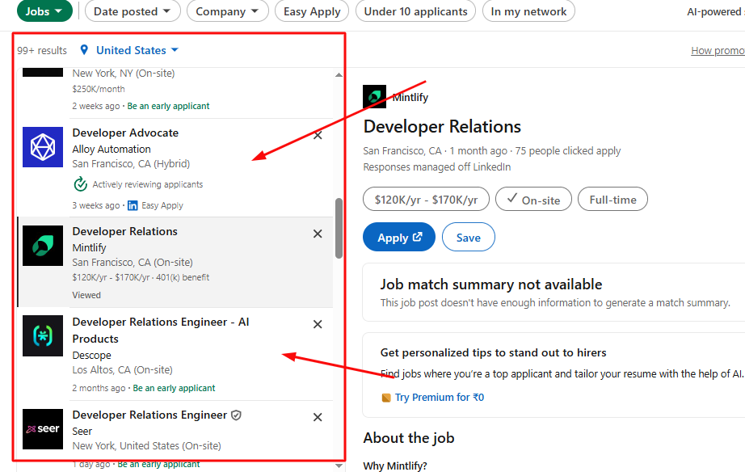This screenshot has height=472, width=745.
Task: Click the Save job button
Action: (x=469, y=237)
